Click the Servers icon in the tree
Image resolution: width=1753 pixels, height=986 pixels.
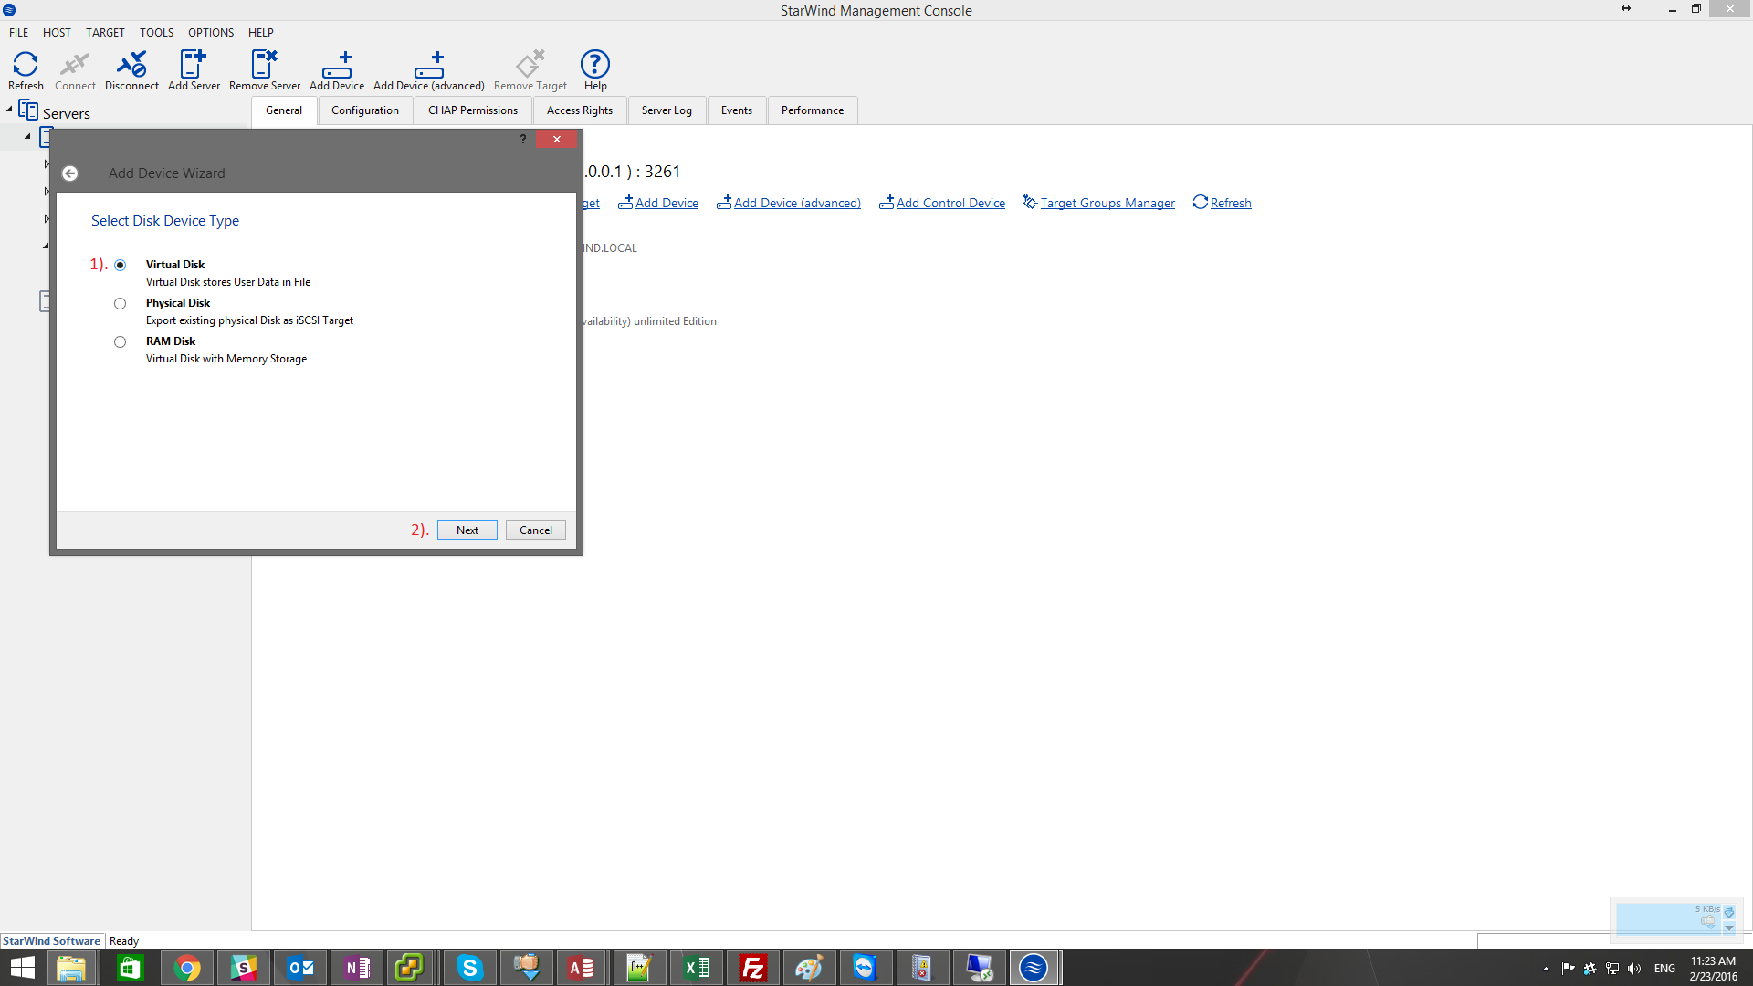click(x=28, y=111)
